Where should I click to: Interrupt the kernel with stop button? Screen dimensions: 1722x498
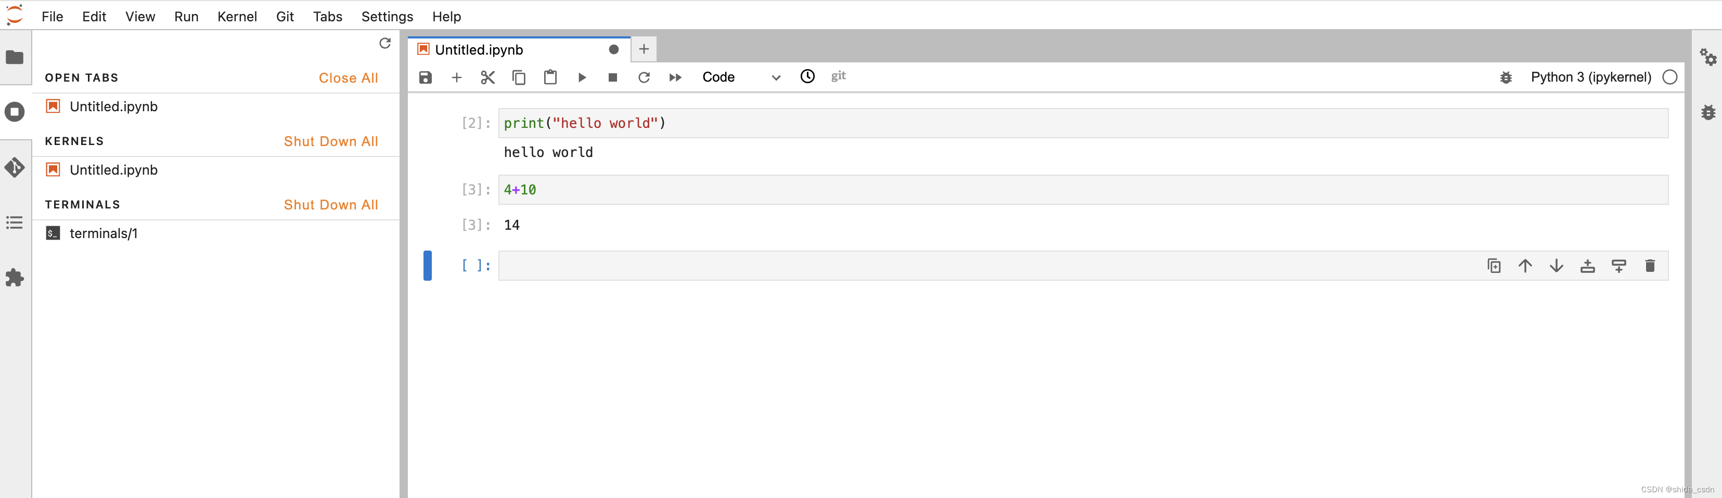612,77
